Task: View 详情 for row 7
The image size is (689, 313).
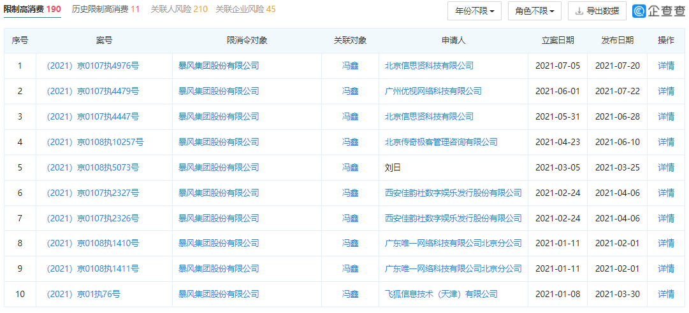Action: pos(665,218)
